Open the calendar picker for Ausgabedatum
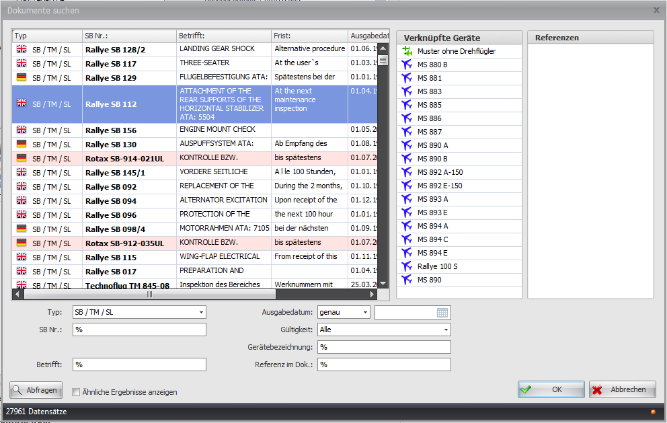The image size is (667, 423). [442, 313]
